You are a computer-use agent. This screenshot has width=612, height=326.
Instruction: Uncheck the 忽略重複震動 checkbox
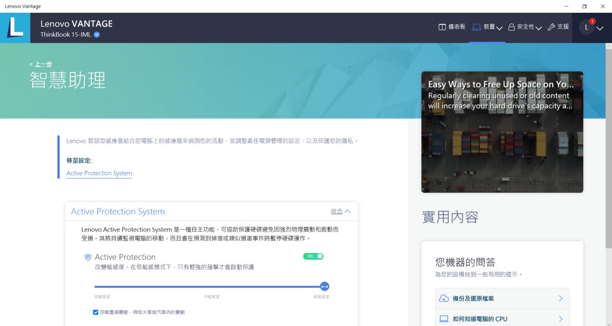click(x=95, y=312)
